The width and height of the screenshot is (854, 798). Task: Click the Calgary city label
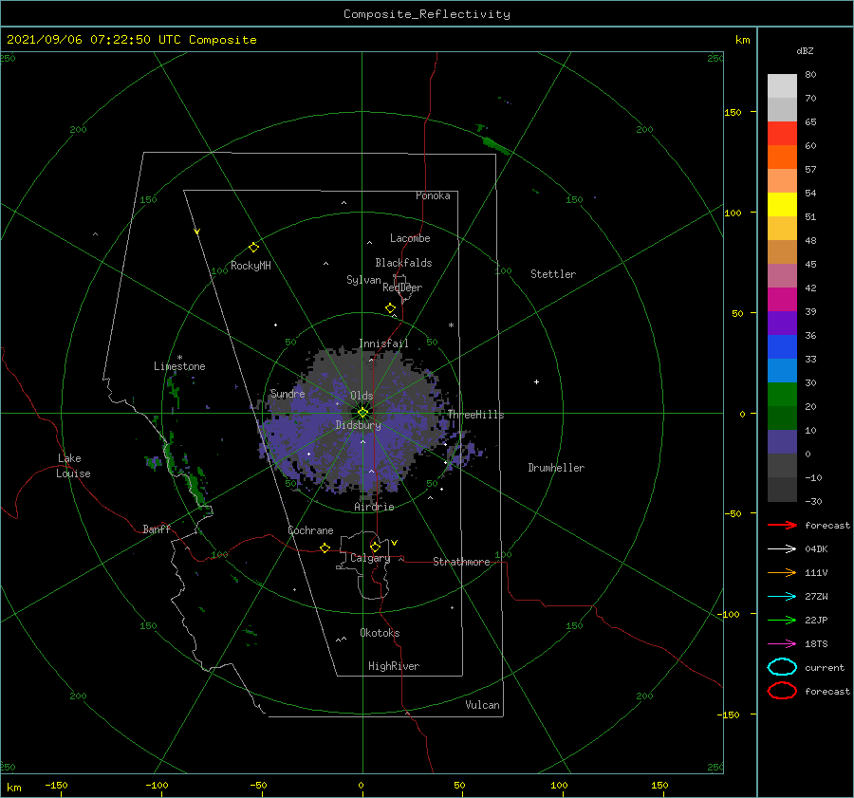(x=370, y=558)
